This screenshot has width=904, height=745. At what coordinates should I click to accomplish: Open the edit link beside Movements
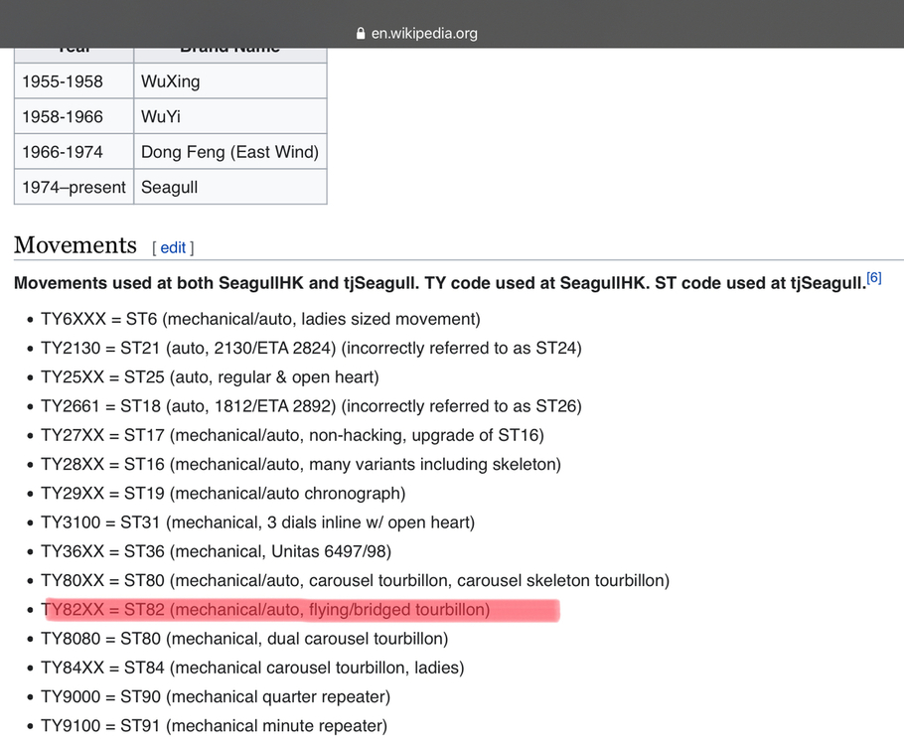pyautogui.click(x=173, y=247)
